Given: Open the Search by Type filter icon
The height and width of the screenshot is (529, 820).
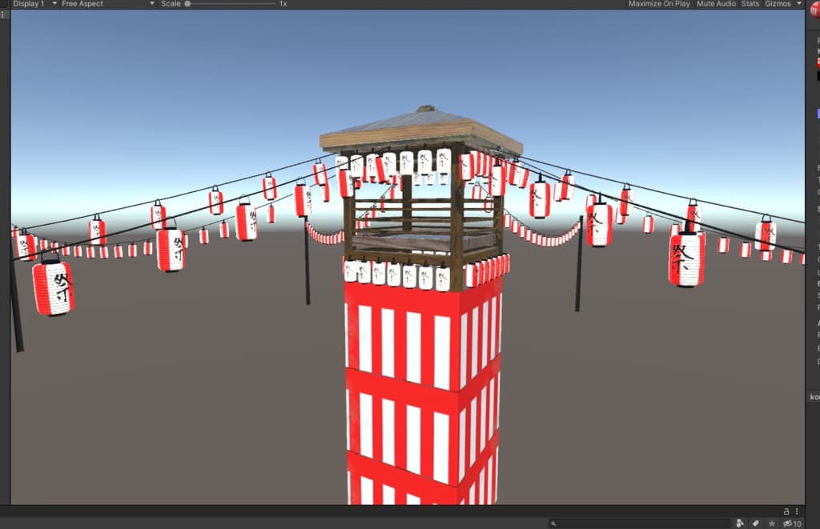Looking at the screenshot, I should [740, 523].
